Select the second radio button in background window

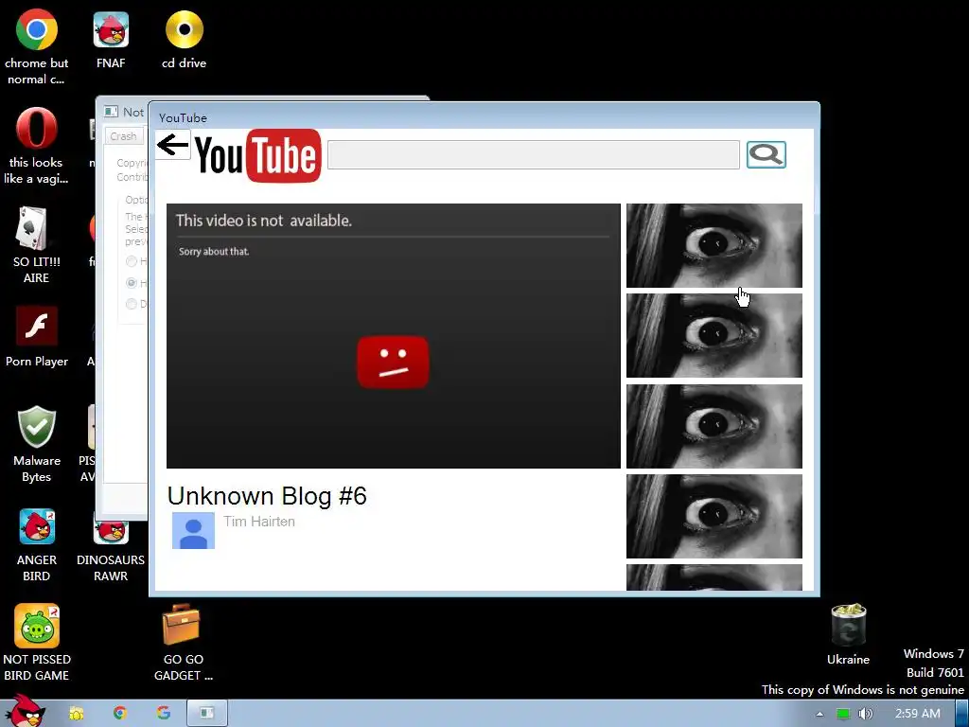[131, 283]
